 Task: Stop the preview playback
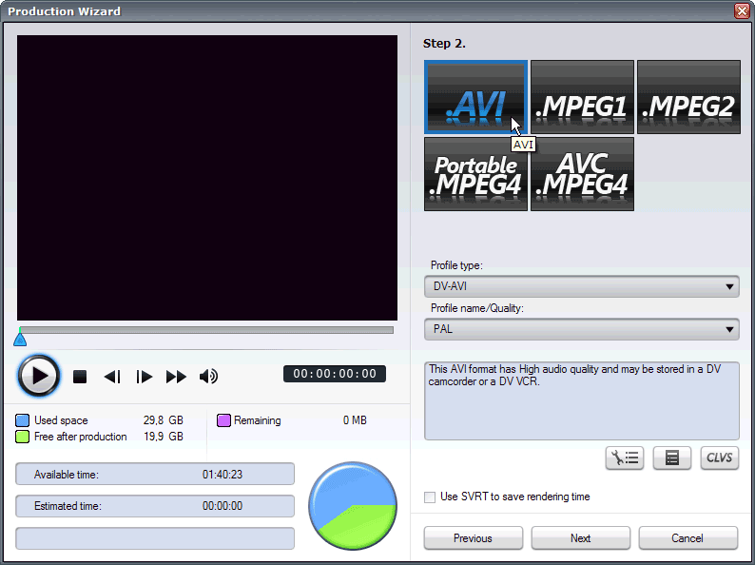click(x=80, y=376)
